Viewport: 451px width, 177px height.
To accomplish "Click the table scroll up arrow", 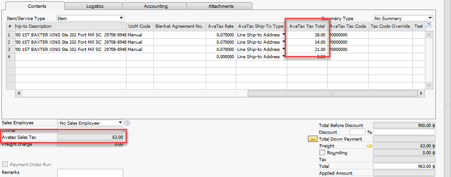I will coord(429,35).
